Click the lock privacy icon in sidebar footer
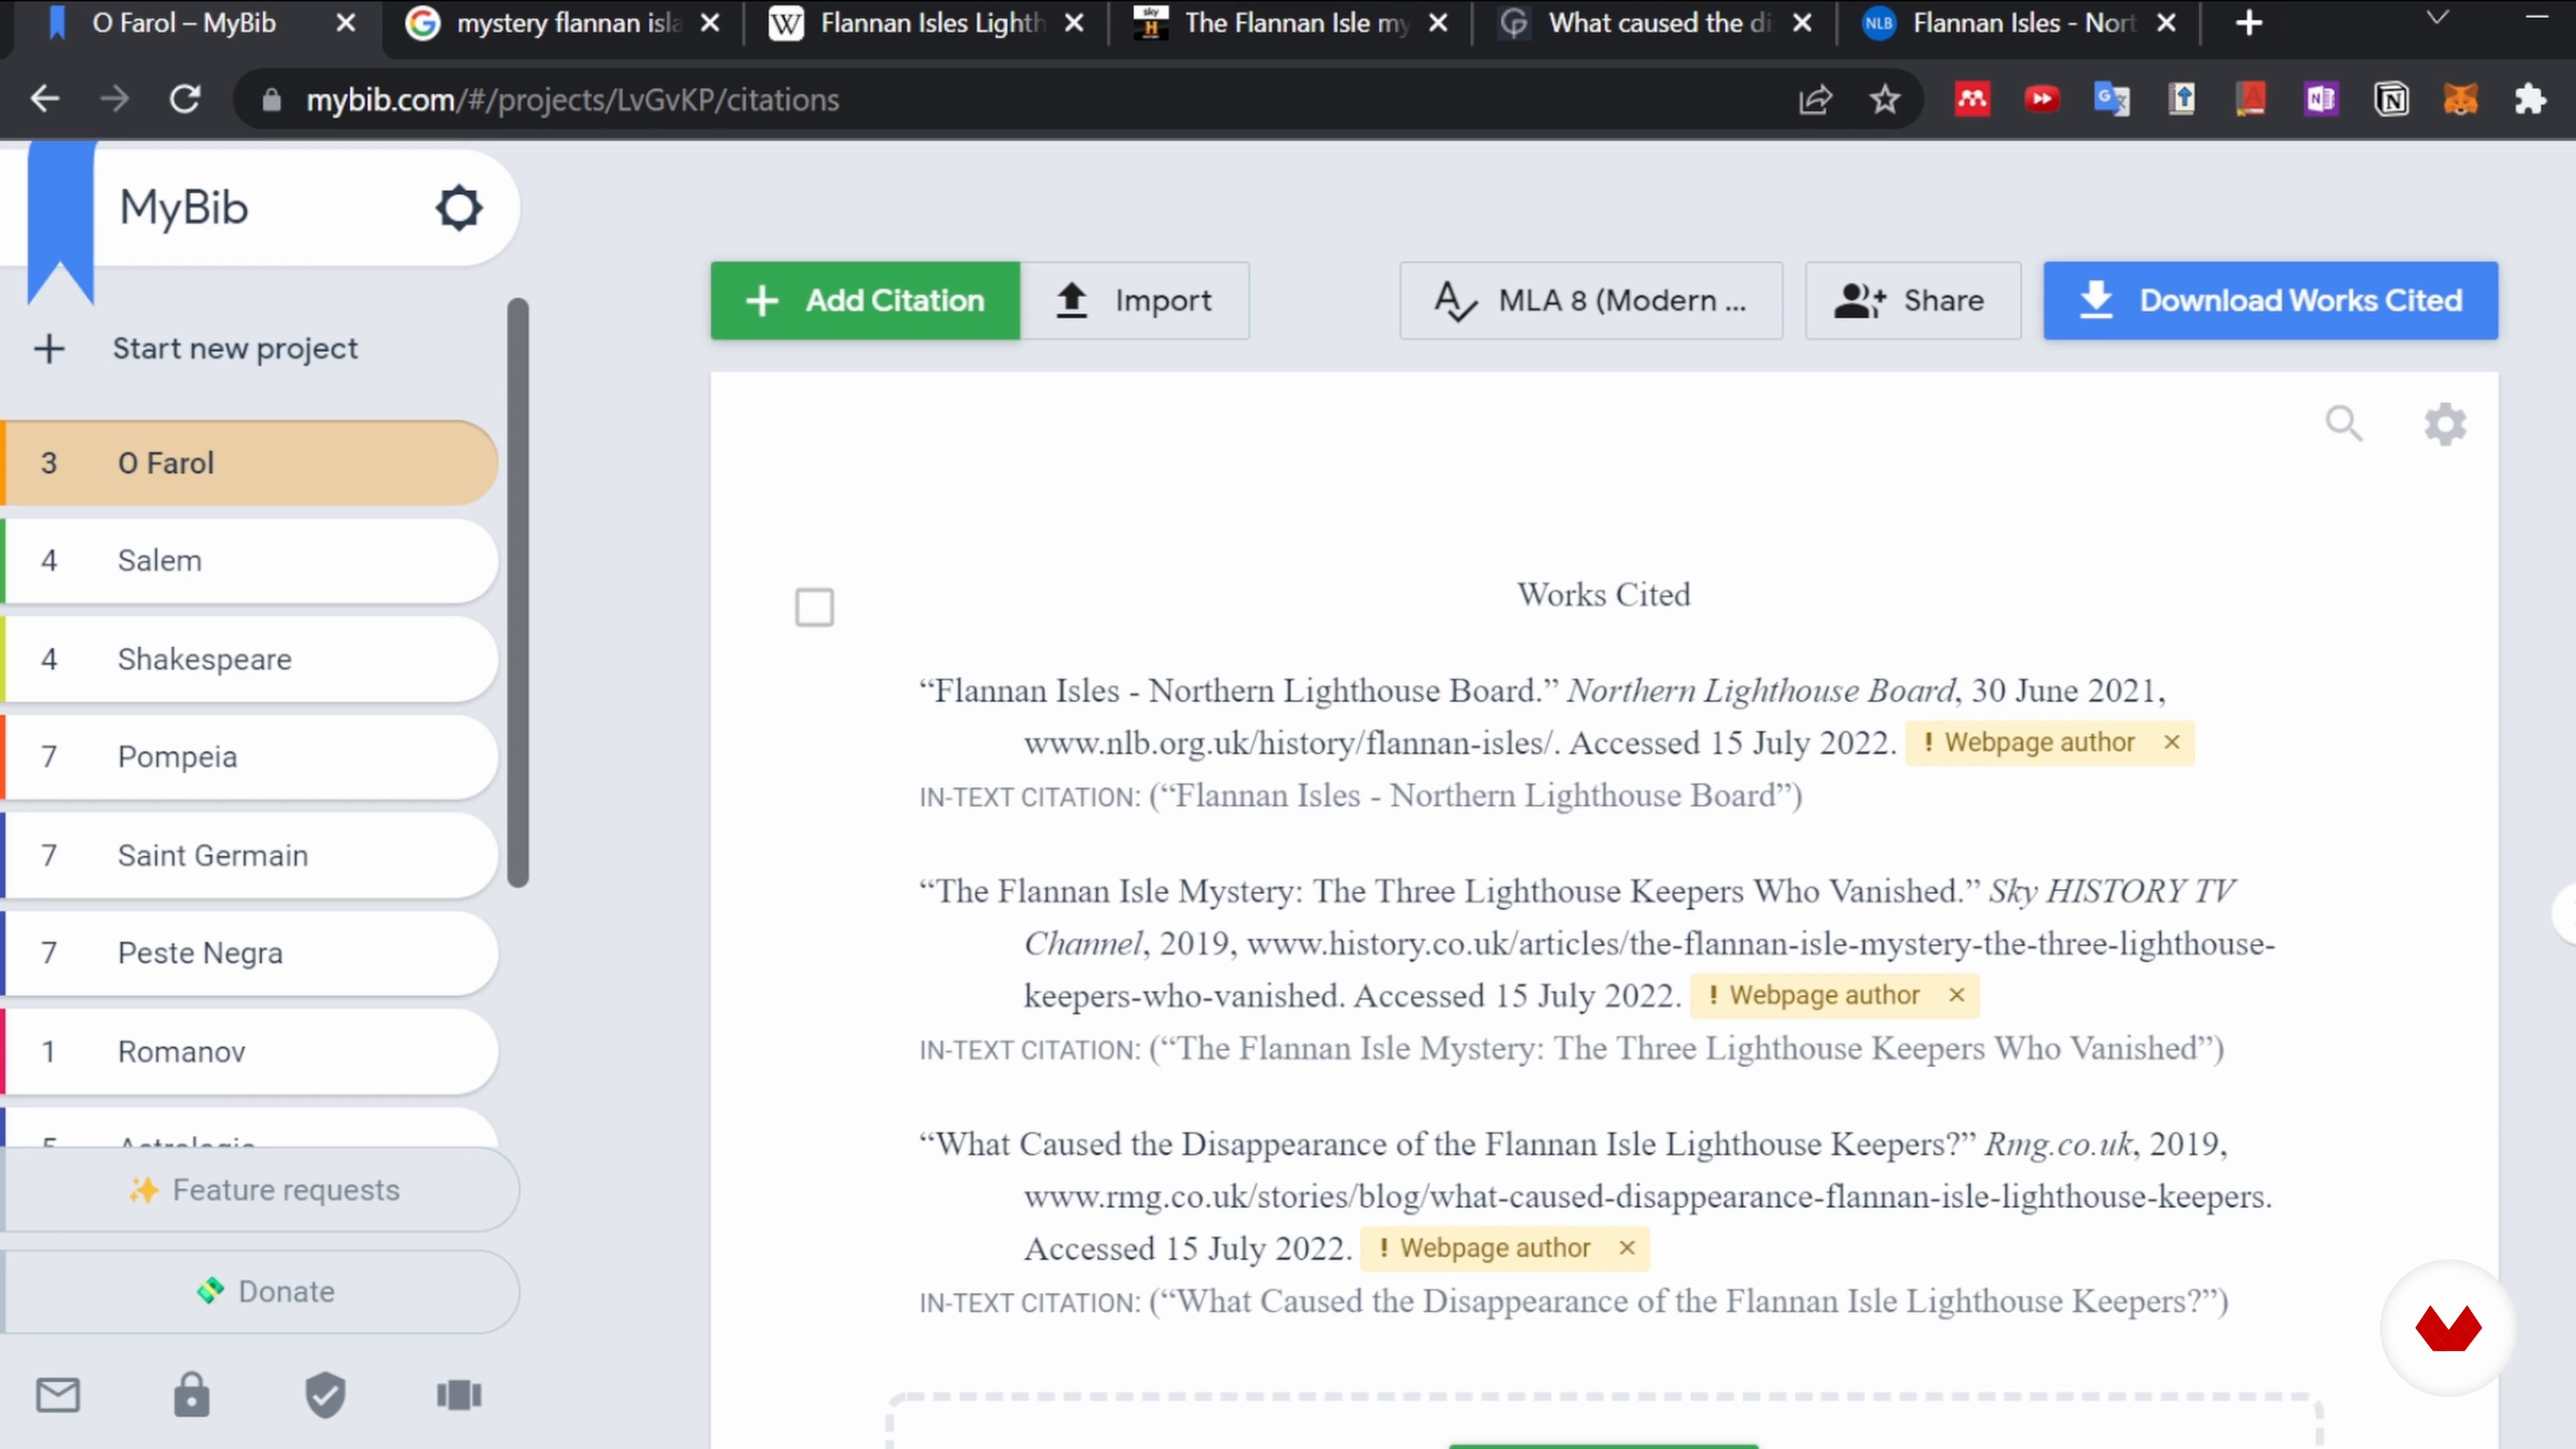2576x1449 pixels. (x=191, y=1395)
